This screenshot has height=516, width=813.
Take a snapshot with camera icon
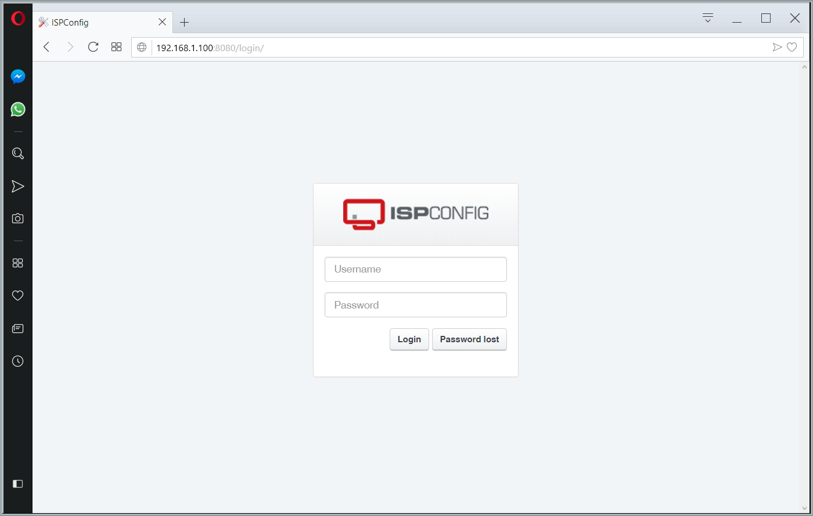click(18, 218)
